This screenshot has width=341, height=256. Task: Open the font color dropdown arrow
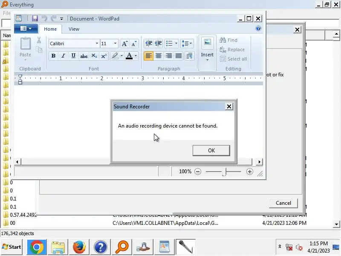coord(136,56)
